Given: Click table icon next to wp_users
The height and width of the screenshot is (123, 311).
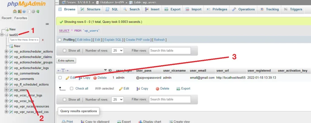Looking at the screenshot, I should [11, 90].
